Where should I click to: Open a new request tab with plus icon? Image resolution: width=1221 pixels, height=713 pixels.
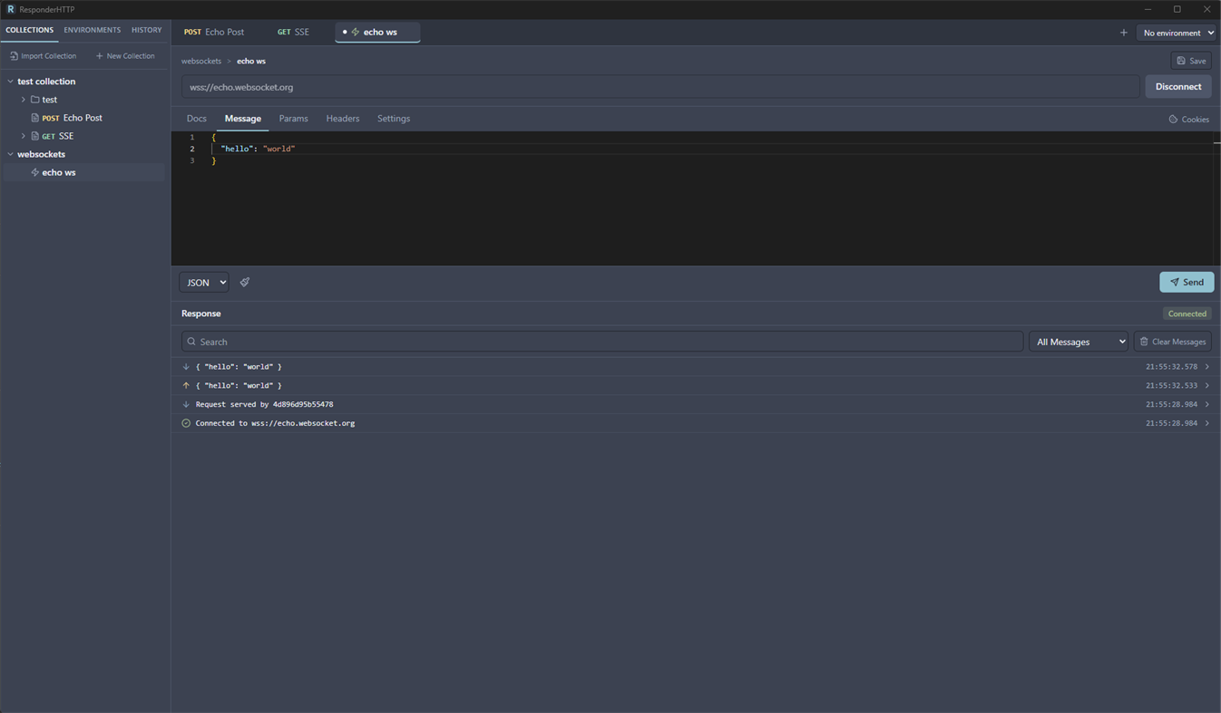(x=1123, y=33)
